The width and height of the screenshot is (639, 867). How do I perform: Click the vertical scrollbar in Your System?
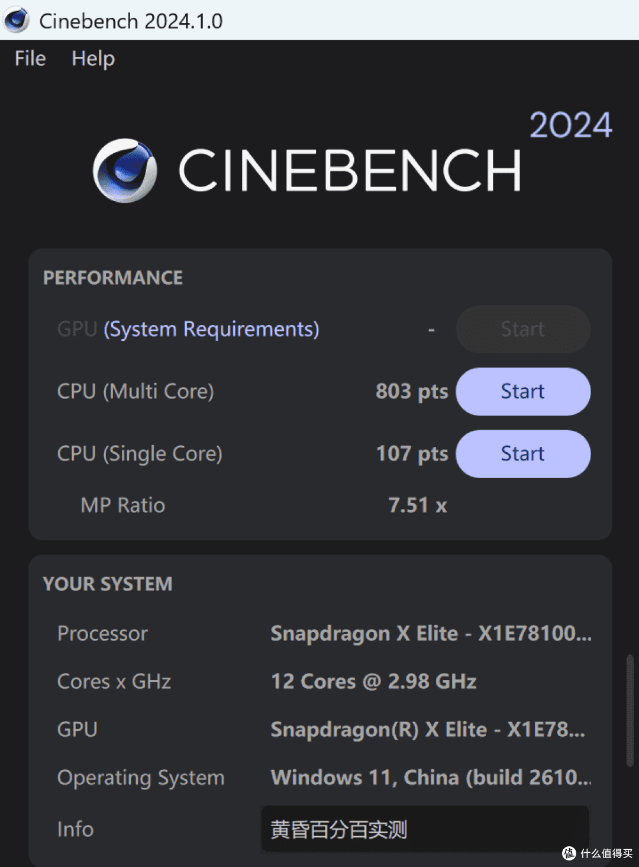coord(630,710)
